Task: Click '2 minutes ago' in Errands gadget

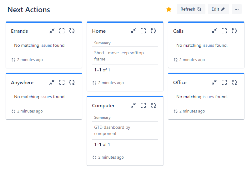Action: click(x=30, y=60)
